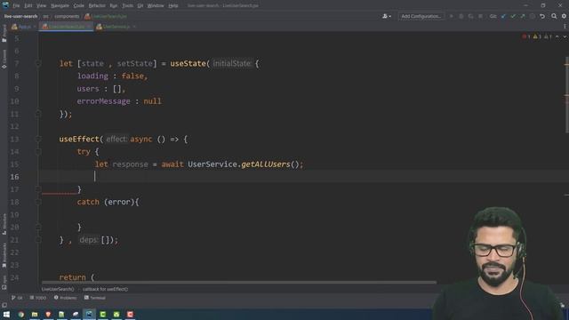Switch to the UserService.js editor tab
Viewport: 569px width, 320px height.
pyautogui.click(x=116, y=27)
